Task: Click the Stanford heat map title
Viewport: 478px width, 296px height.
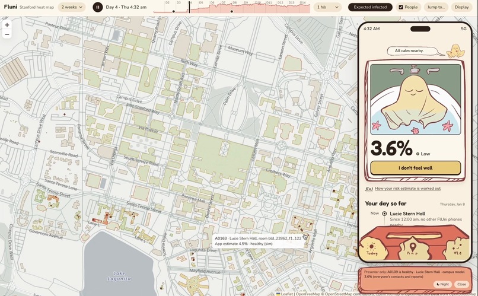Action: coord(37,7)
